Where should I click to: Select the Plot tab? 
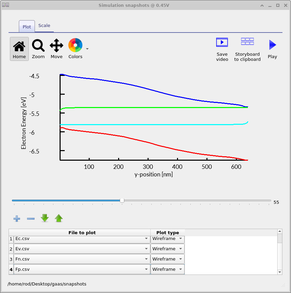pos(27,27)
